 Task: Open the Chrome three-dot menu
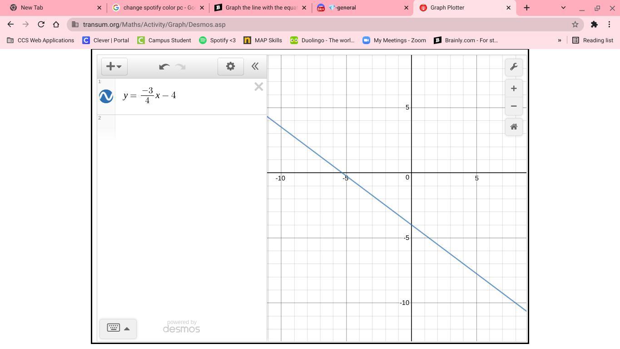pos(609,25)
